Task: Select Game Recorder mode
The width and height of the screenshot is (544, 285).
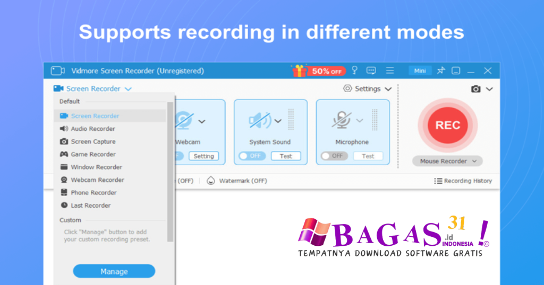Action: (x=110, y=154)
